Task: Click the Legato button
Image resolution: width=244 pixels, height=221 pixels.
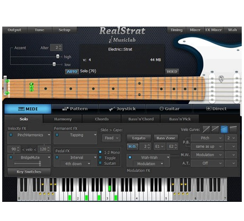Action: point(139,138)
